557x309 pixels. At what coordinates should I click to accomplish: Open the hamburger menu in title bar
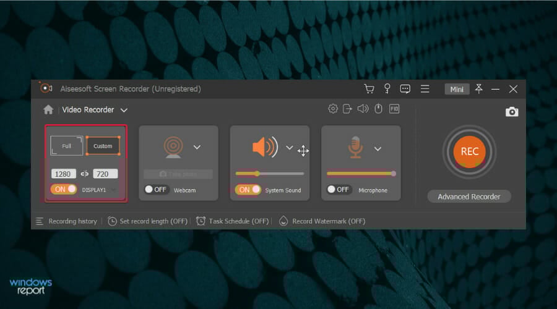tap(425, 89)
